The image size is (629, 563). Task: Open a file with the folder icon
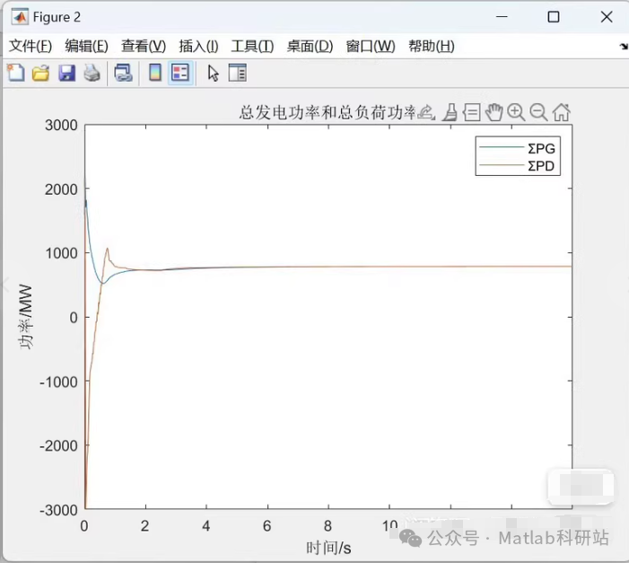[x=41, y=73]
